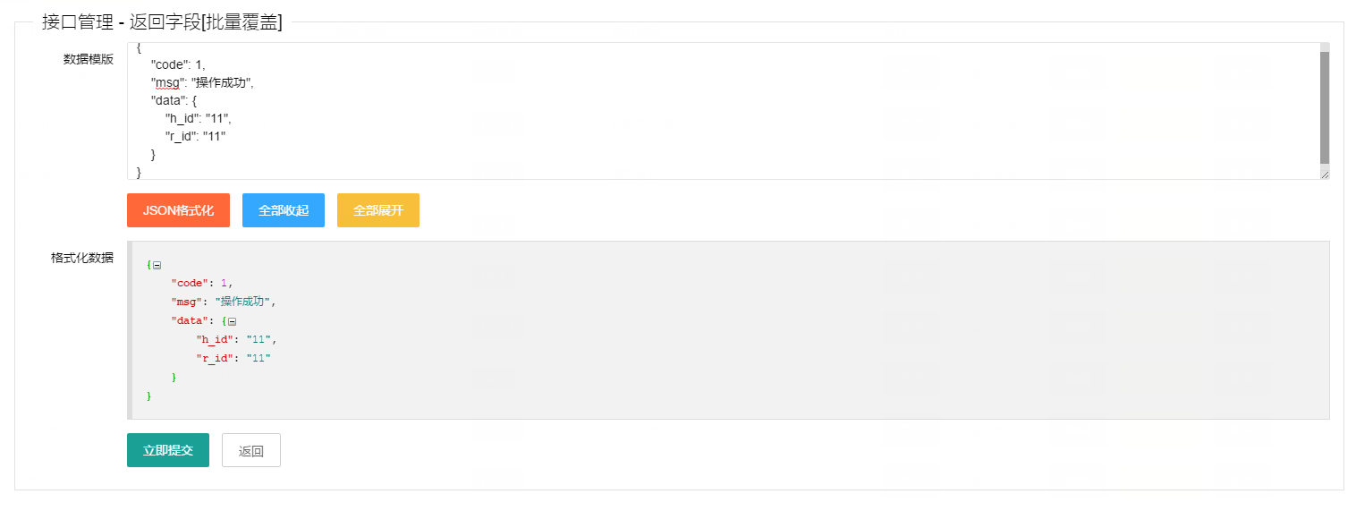
Task: Collapse the root JSON object toggle
Action: pyautogui.click(x=157, y=265)
